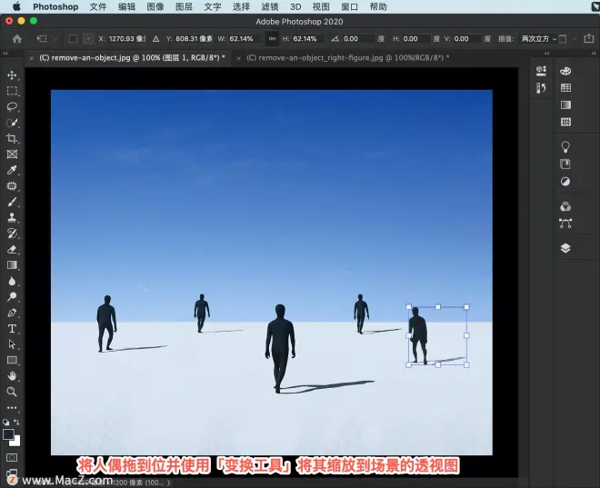Select the Path Selection tool
This screenshot has width=600, height=488.
point(12,344)
